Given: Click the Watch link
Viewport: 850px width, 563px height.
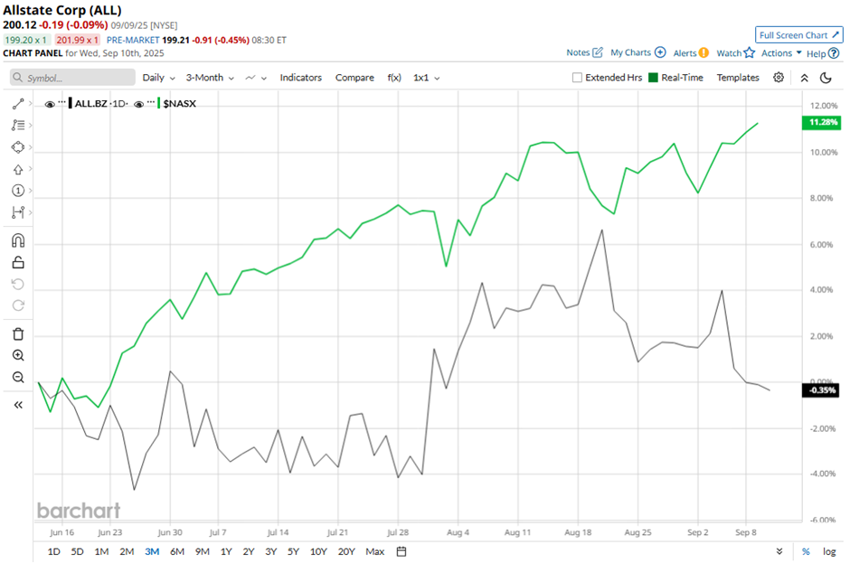Looking at the screenshot, I should coord(729,53).
